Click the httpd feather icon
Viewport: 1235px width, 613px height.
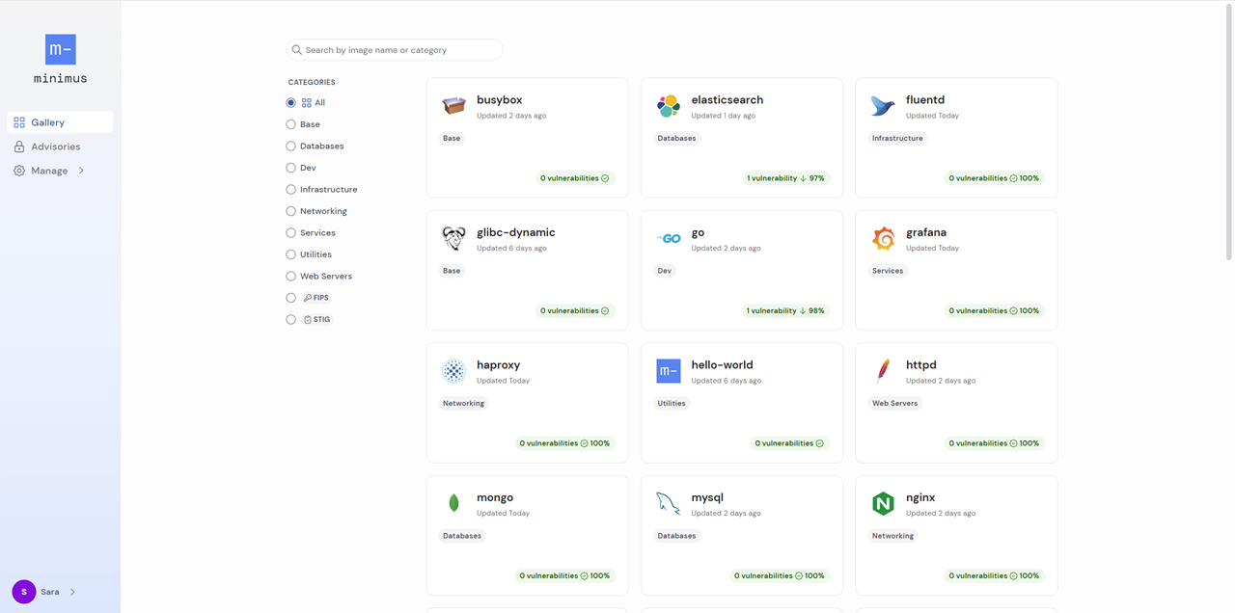pyautogui.click(x=883, y=370)
